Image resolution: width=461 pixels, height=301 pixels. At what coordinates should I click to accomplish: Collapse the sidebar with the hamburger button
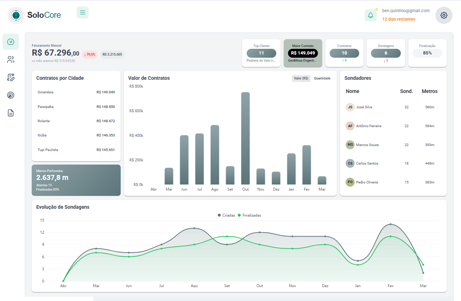pos(83,12)
